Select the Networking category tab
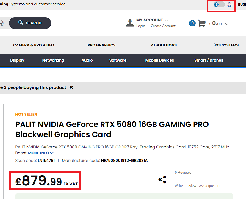The image size is (246, 199). pos(53,60)
